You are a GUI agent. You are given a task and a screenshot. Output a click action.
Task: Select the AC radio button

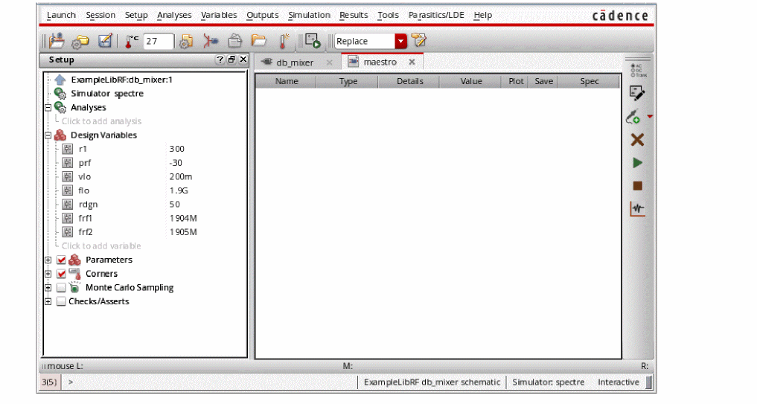(x=633, y=65)
